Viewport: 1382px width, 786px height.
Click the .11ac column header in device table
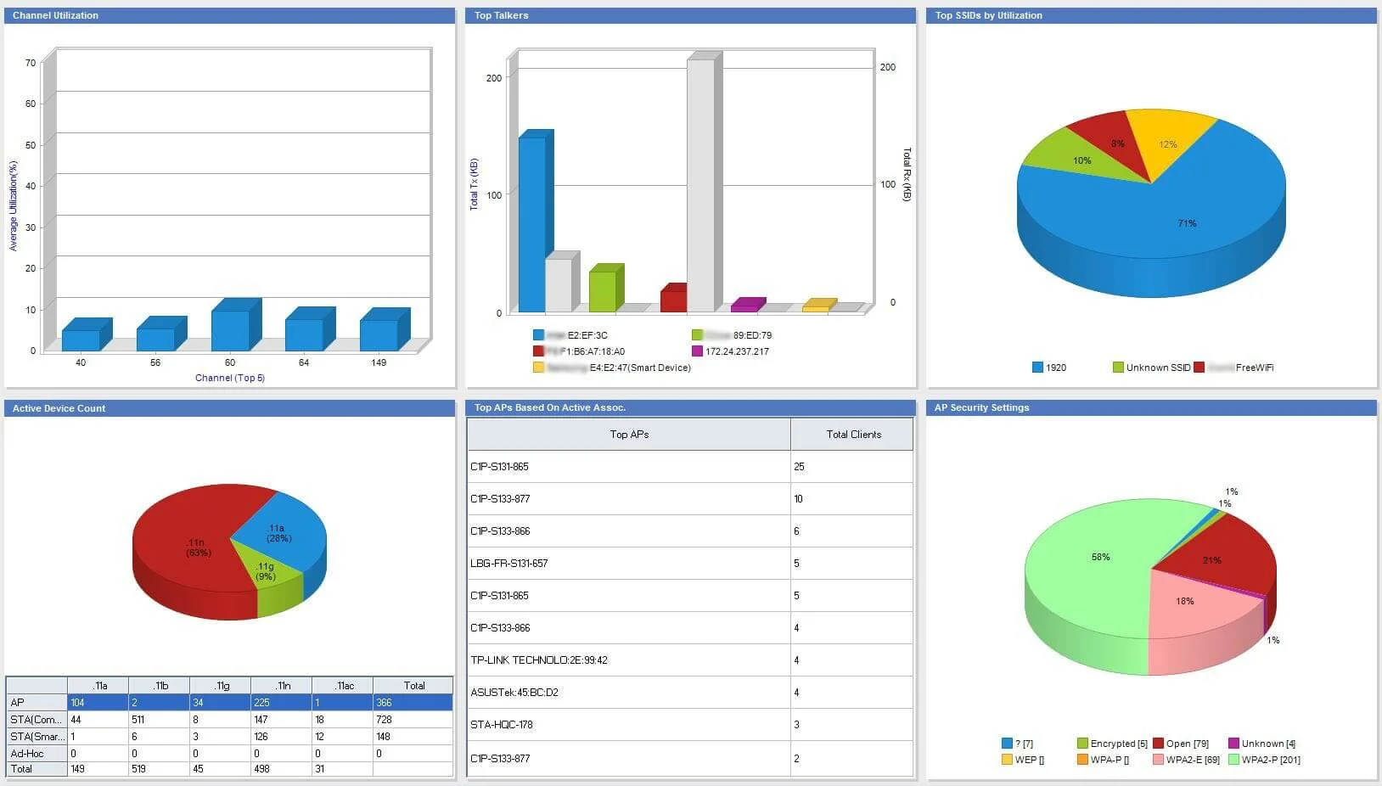coord(342,686)
